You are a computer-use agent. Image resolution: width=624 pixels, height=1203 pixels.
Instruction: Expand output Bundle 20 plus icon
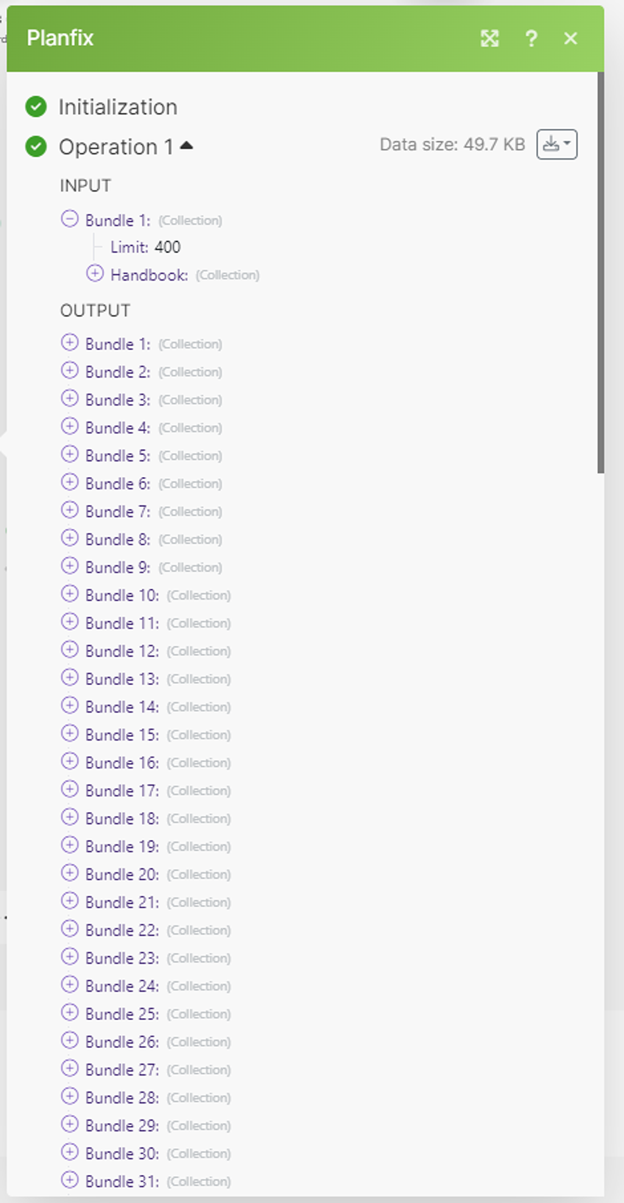[x=70, y=874]
